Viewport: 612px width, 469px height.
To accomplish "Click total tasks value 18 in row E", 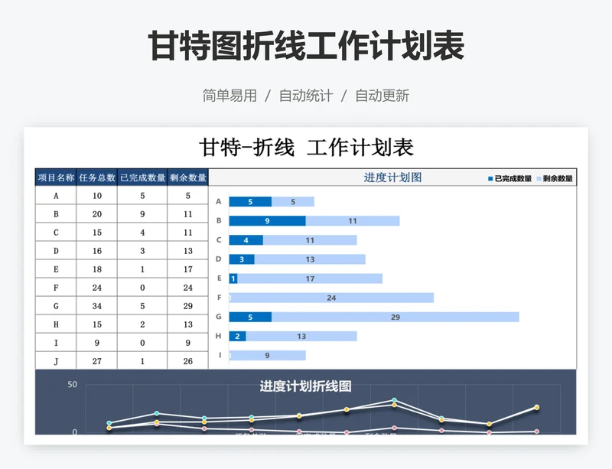I will tap(97, 269).
